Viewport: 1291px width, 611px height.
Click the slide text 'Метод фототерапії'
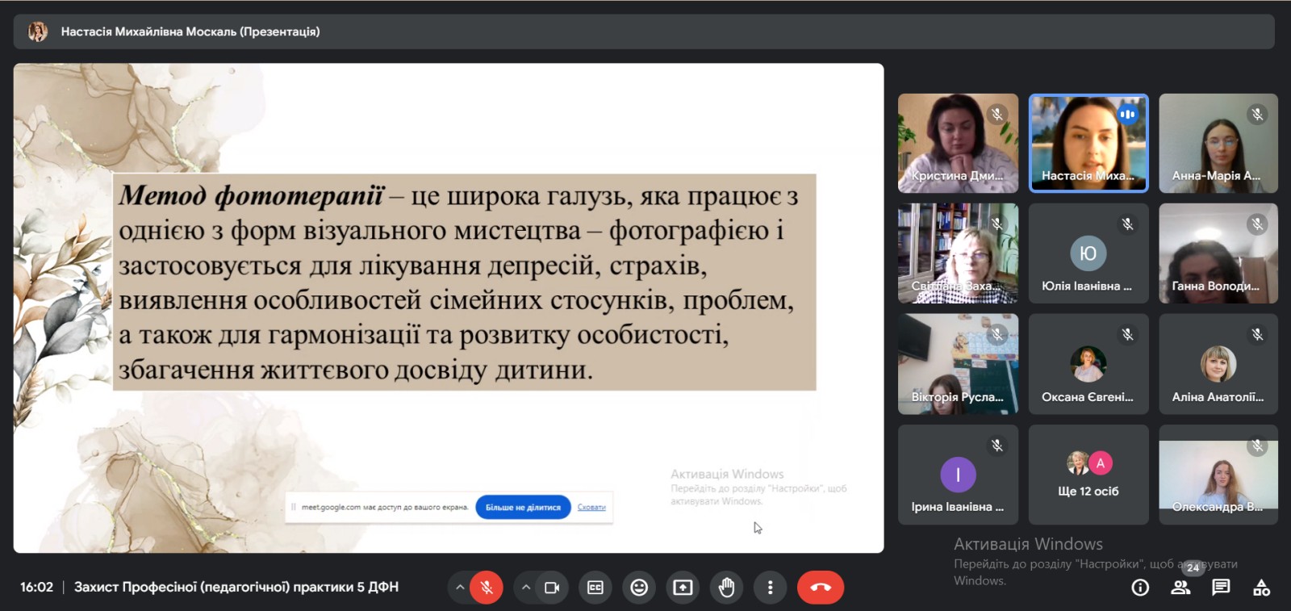tap(251, 195)
